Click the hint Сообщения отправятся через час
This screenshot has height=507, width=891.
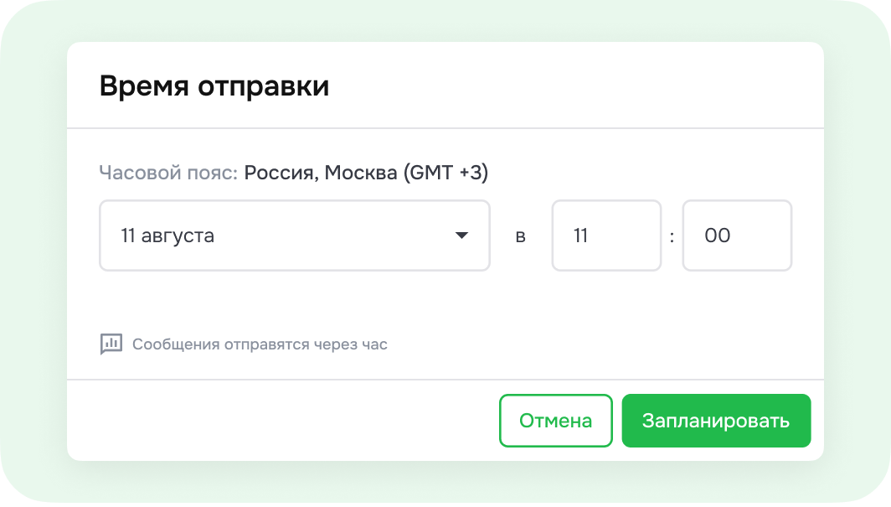pos(260,344)
